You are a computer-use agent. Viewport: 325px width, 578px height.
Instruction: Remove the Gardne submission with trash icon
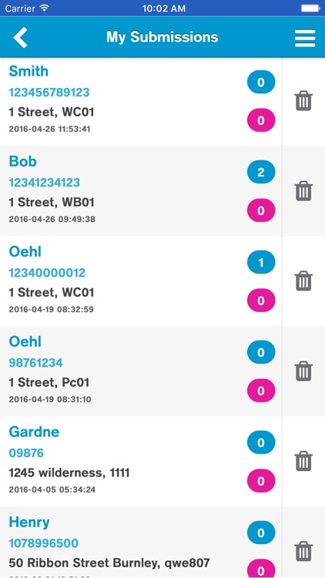pos(303,461)
